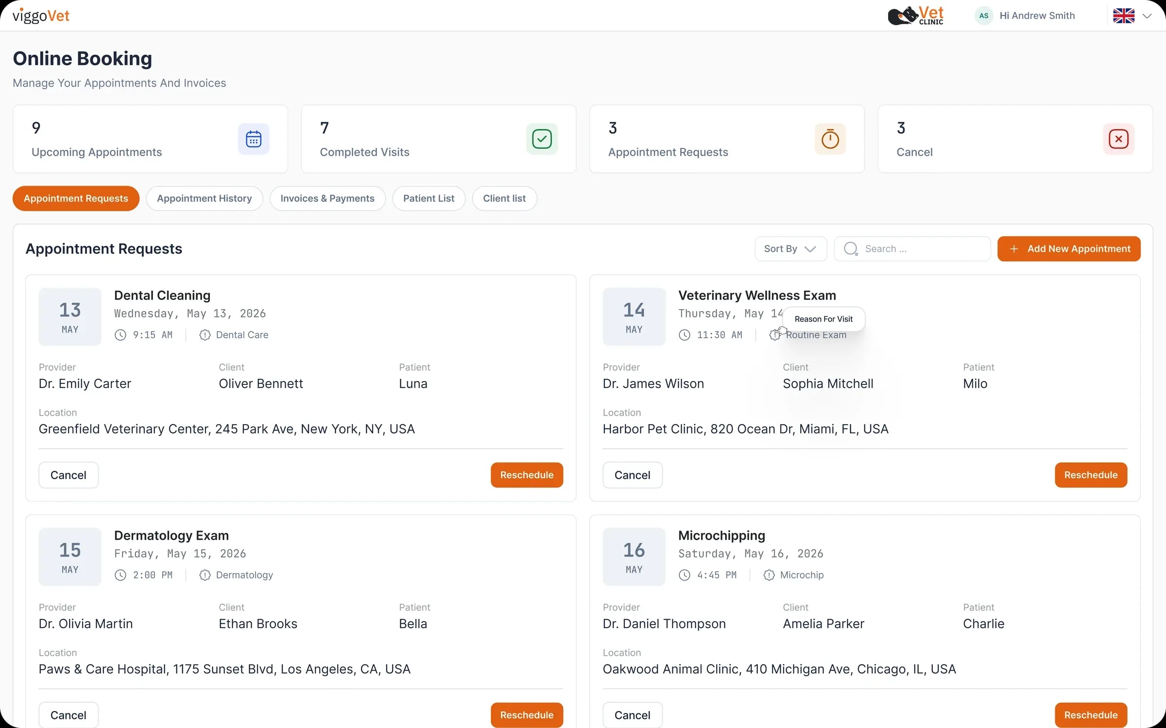The image size is (1166, 728).
Task: Click Add New Appointment button
Action: [1069, 249]
